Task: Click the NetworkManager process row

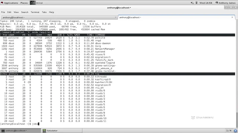Action: point(117,49)
